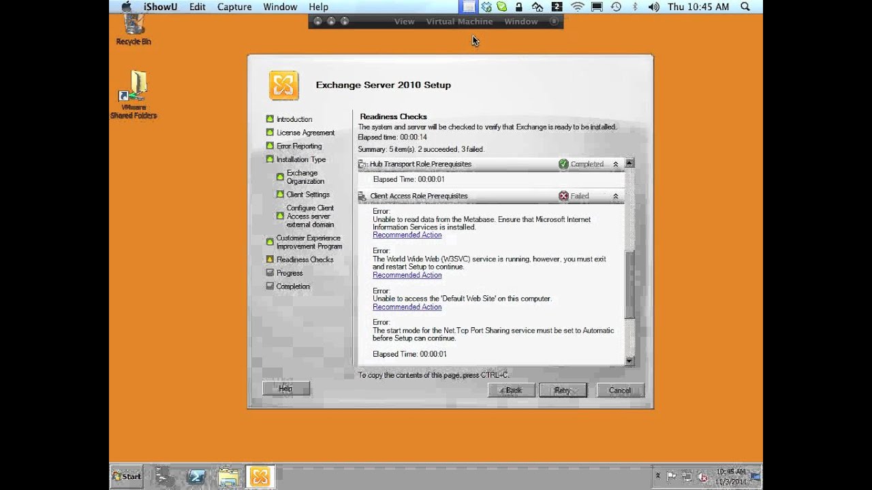Open Recommended Action for Metabase error
Viewport: 872px width, 490px height.
[x=407, y=235]
